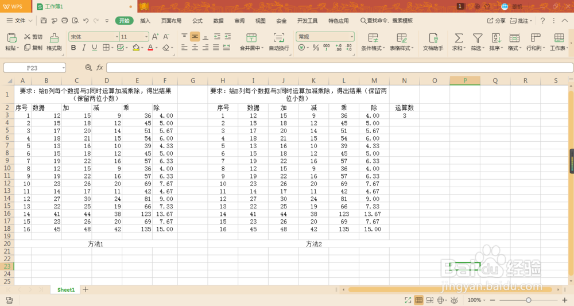Click the yellow fill color button
The height and width of the screenshot is (306, 574).
(136, 48)
